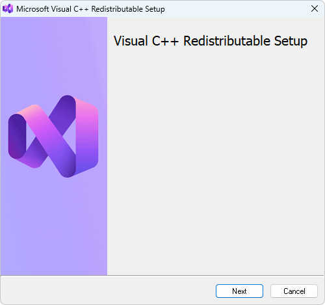
Task: Click the Next button
Action: pyautogui.click(x=239, y=291)
